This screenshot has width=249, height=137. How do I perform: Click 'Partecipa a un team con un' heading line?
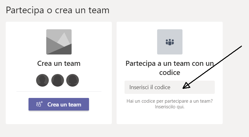click(x=169, y=63)
